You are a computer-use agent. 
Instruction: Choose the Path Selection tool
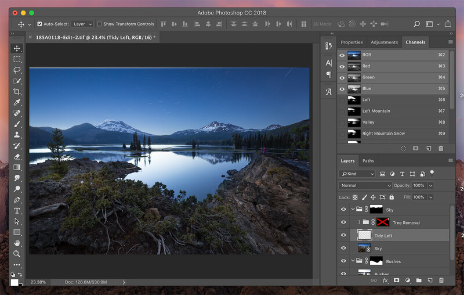17,221
